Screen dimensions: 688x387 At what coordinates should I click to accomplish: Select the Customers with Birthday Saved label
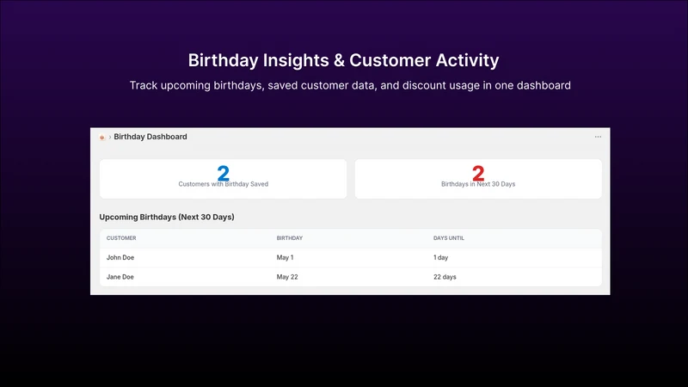click(x=224, y=184)
